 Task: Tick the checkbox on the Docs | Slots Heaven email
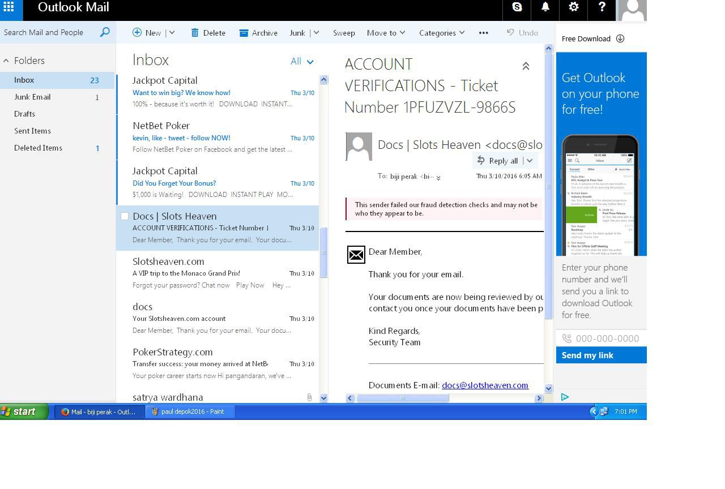(x=125, y=216)
